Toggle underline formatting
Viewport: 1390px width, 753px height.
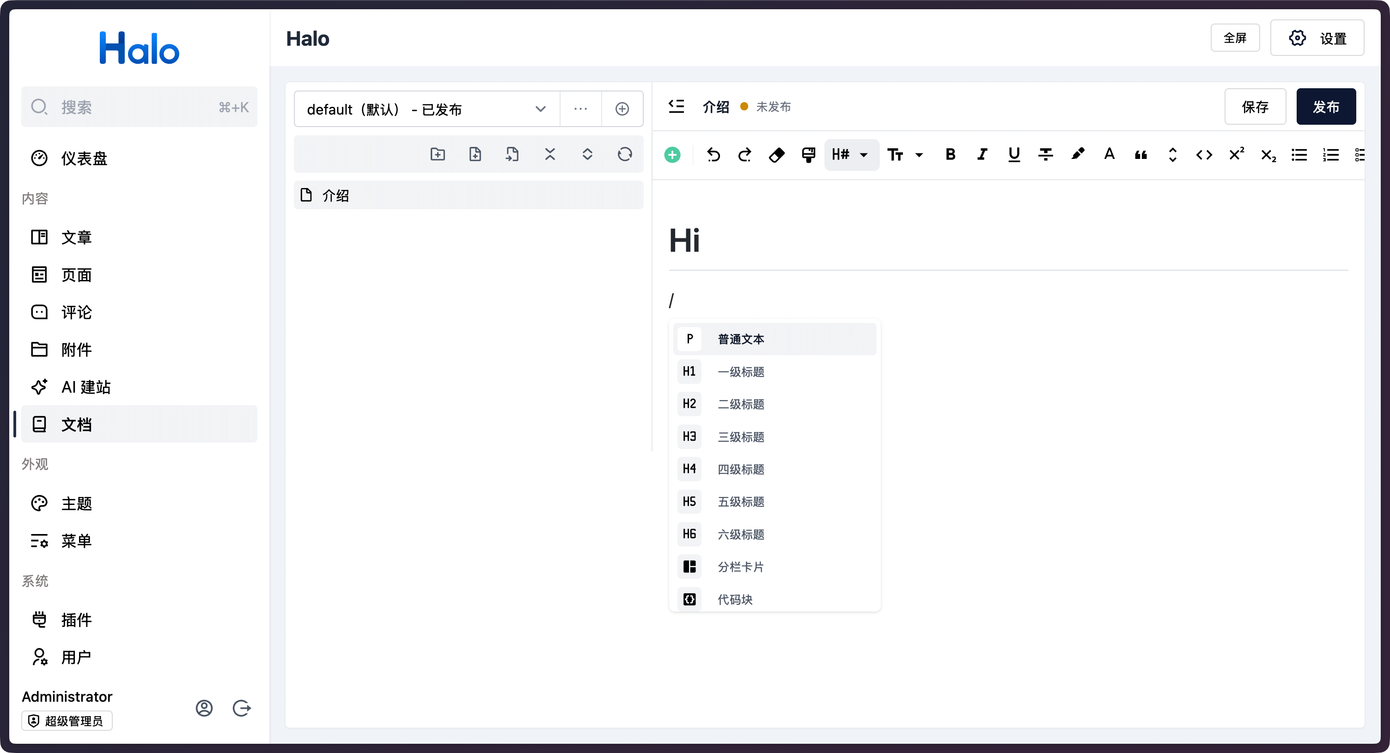1014,155
